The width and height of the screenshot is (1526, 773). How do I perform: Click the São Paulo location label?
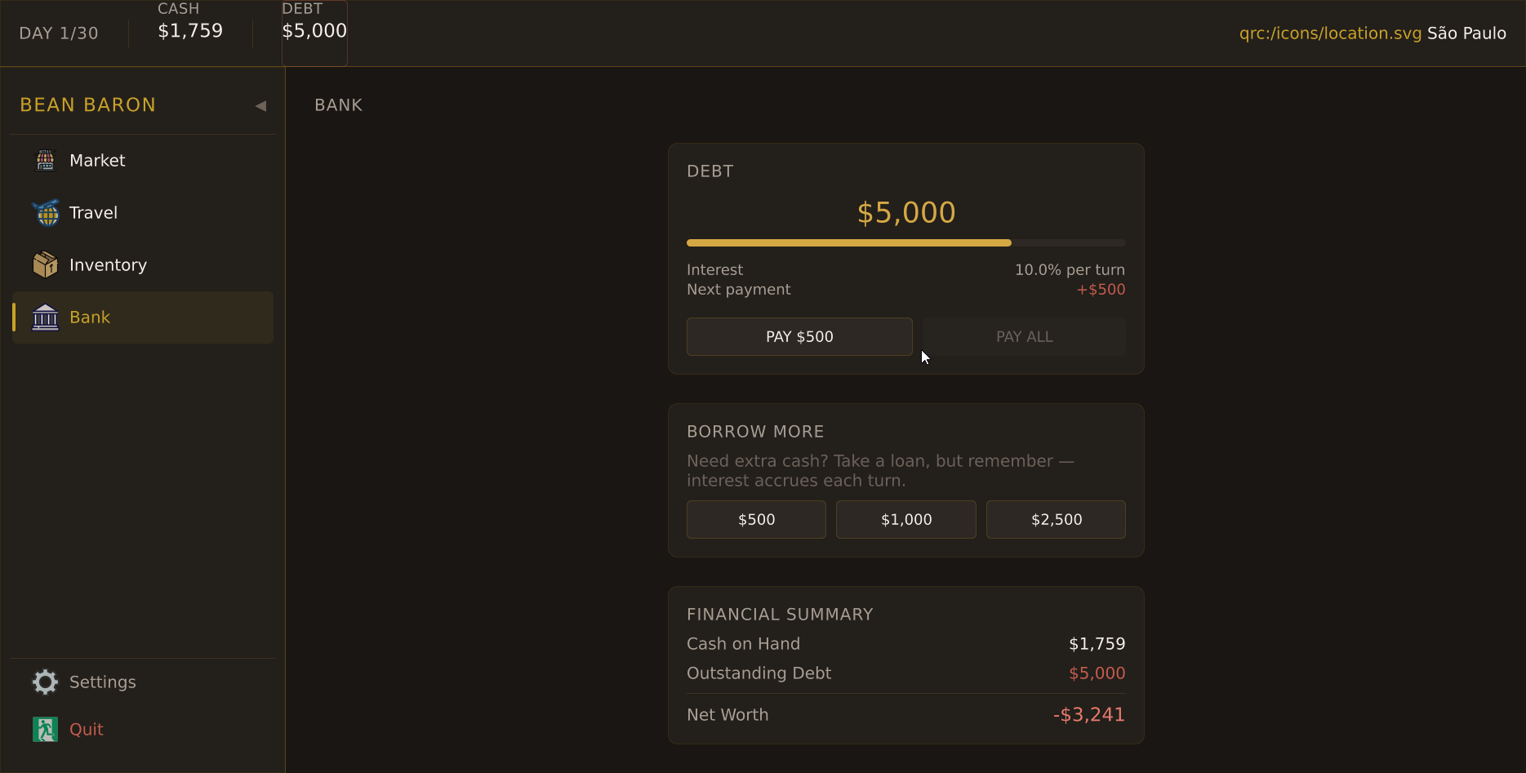pyautogui.click(x=1466, y=33)
